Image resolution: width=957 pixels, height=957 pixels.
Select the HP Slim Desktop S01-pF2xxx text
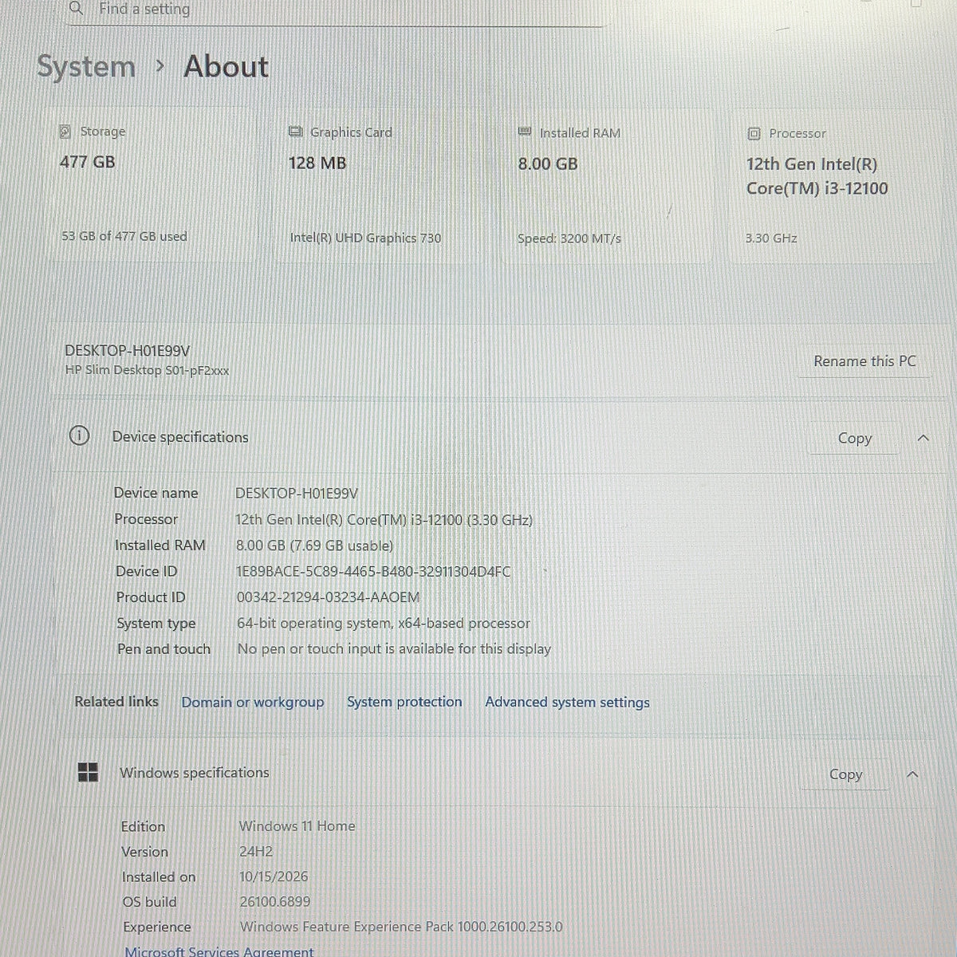point(147,371)
